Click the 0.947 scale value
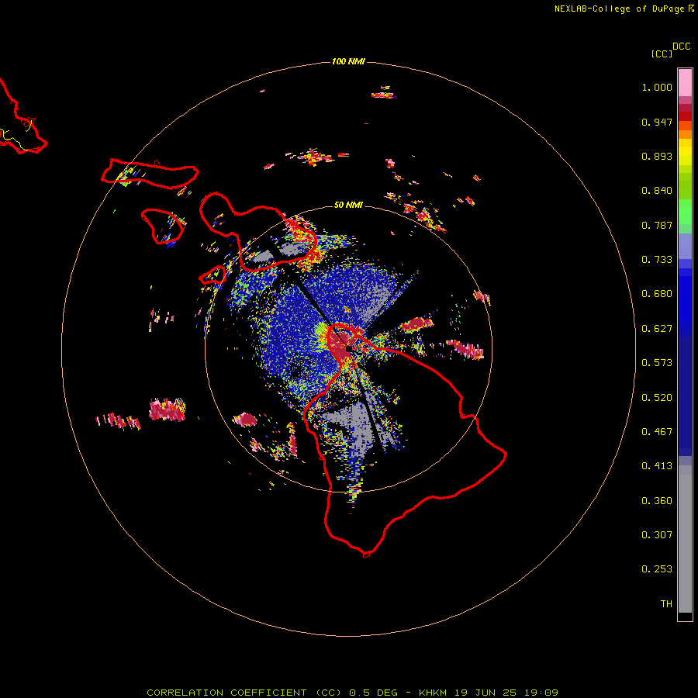This screenshot has height=698, width=698. (657, 122)
